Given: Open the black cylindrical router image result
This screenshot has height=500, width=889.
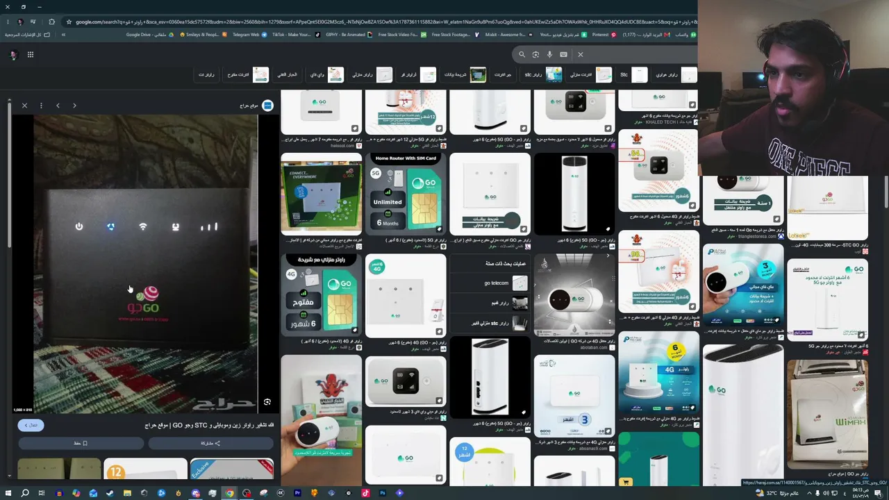Looking at the screenshot, I should pyautogui.click(x=574, y=194).
